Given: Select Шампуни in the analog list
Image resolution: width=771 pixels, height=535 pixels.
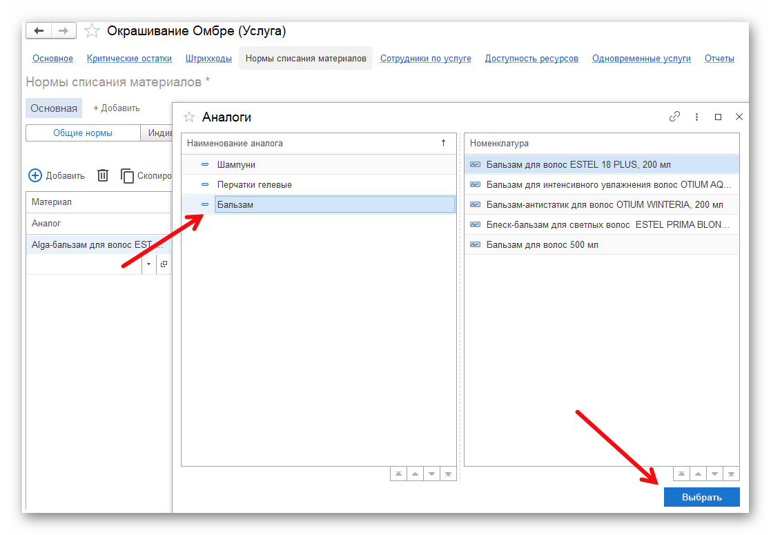Looking at the screenshot, I should [x=236, y=165].
